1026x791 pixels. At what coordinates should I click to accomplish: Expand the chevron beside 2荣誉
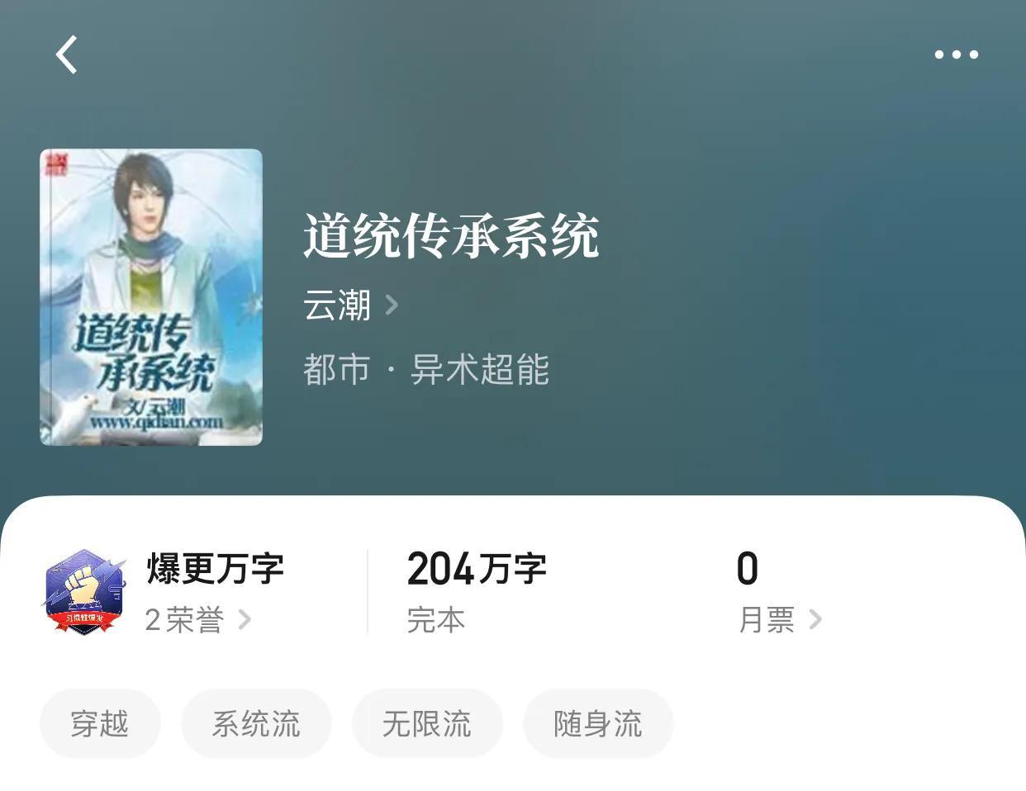[x=245, y=619]
